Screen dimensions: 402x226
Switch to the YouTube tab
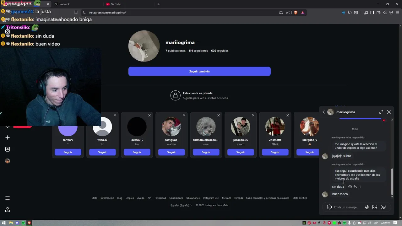[x=116, y=4]
